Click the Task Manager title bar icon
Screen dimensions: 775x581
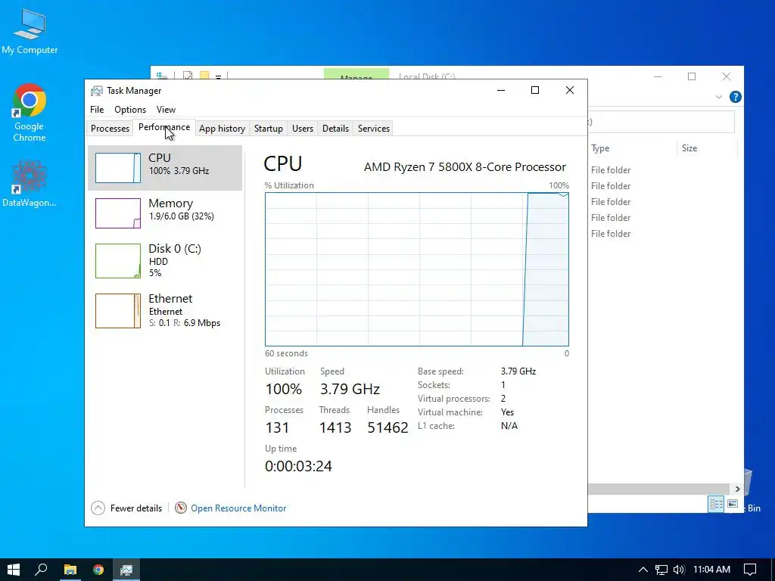(x=97, y=91)
